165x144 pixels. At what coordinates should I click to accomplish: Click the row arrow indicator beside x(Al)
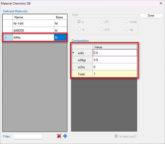[x=73, y=53]
